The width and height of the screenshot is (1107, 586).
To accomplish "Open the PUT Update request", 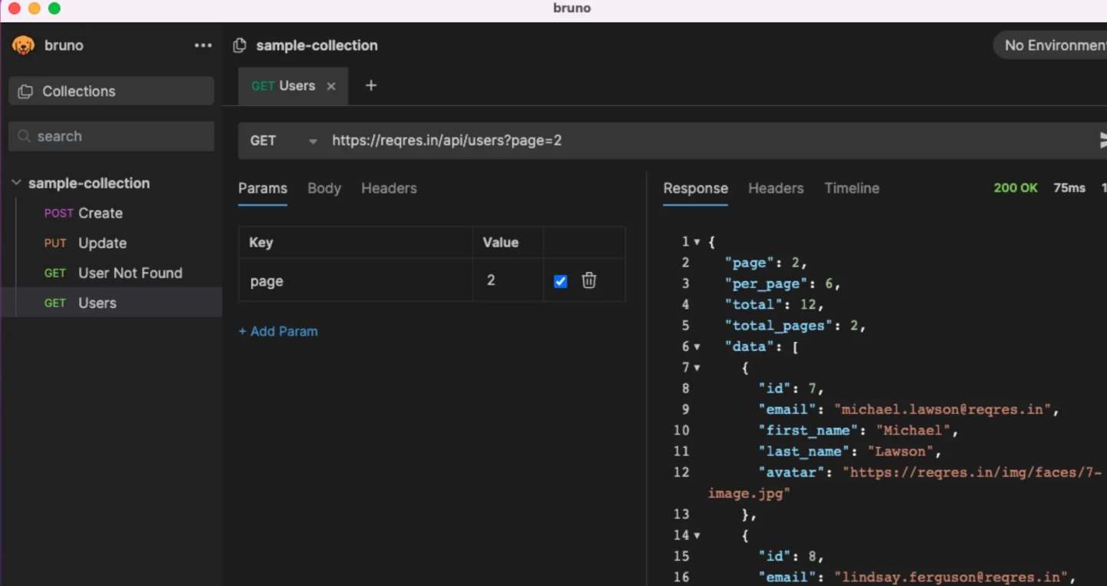I will tap(111, 243).
